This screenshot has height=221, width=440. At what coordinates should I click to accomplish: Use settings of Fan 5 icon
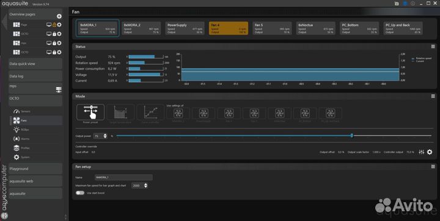pyautogui.click(x=254, y=113)
